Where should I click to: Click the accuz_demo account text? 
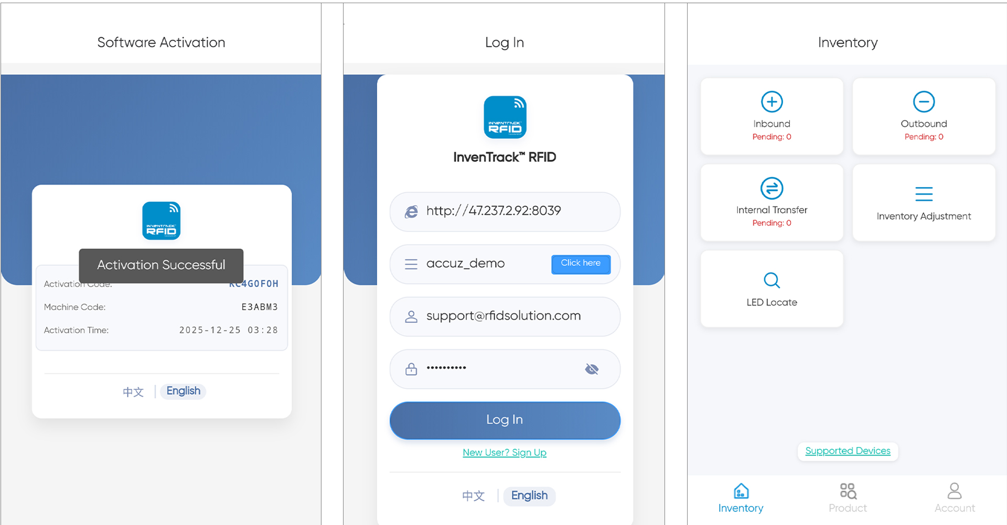coord(466,264)
